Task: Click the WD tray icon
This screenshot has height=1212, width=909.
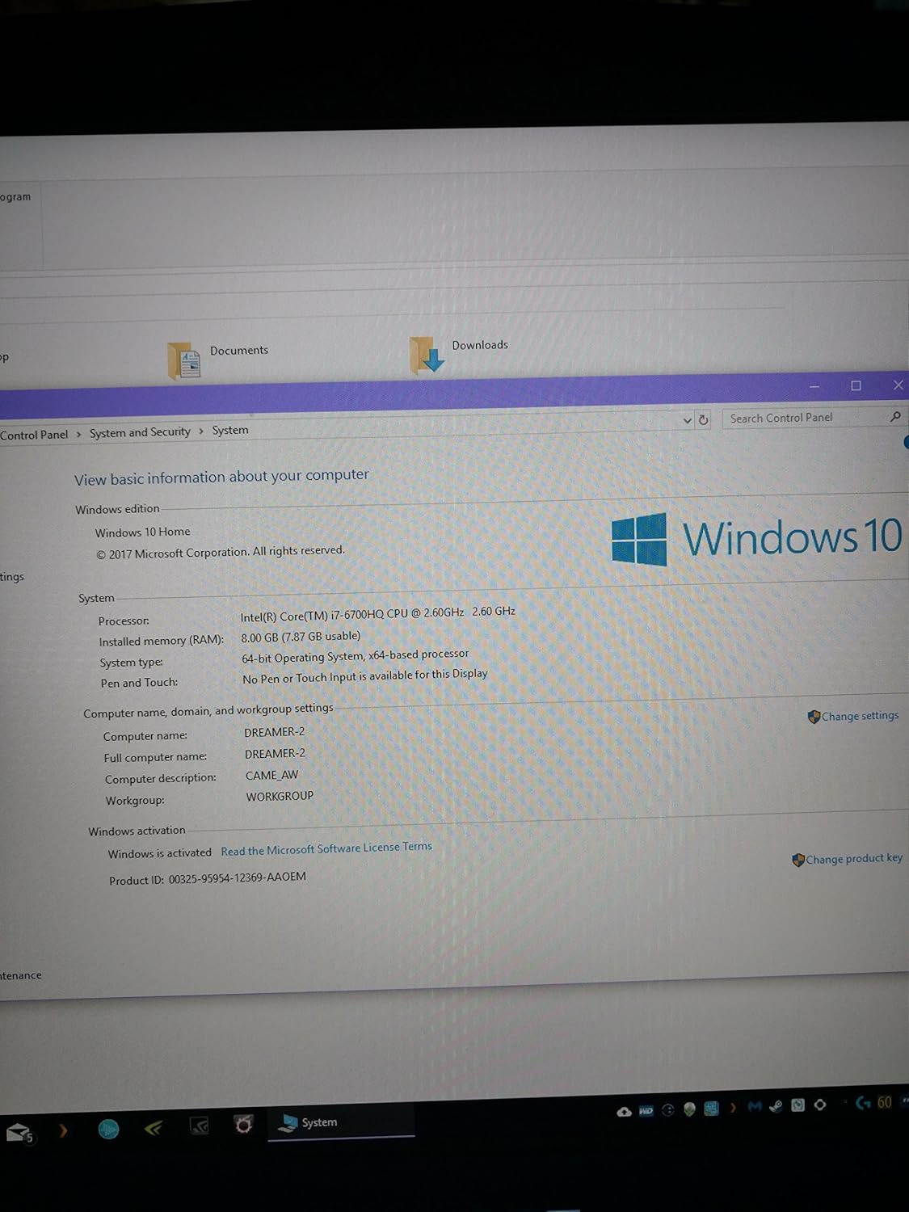Action: [x=646, y=1111]
